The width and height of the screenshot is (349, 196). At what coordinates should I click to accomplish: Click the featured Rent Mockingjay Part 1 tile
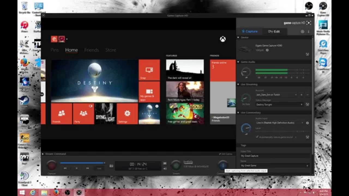(185, 92)
